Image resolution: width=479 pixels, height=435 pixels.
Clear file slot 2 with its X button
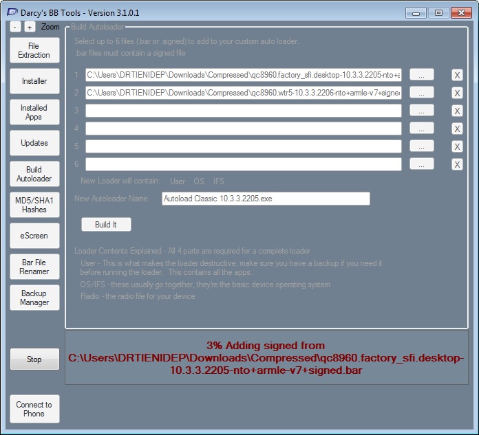coord(457,93)
